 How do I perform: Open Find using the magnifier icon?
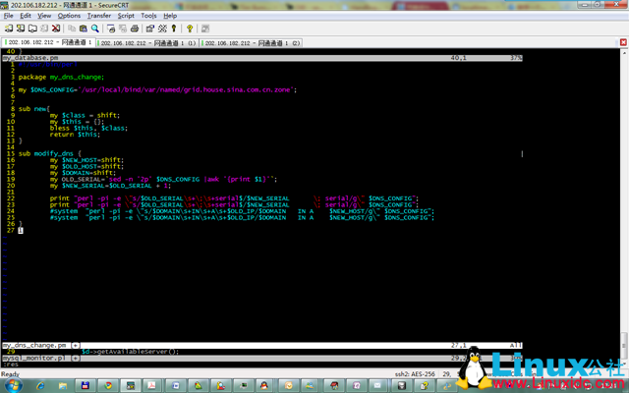point(95,28)
